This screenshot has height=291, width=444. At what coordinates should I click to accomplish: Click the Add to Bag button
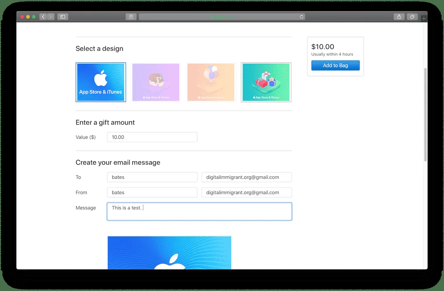click(335, 65)
